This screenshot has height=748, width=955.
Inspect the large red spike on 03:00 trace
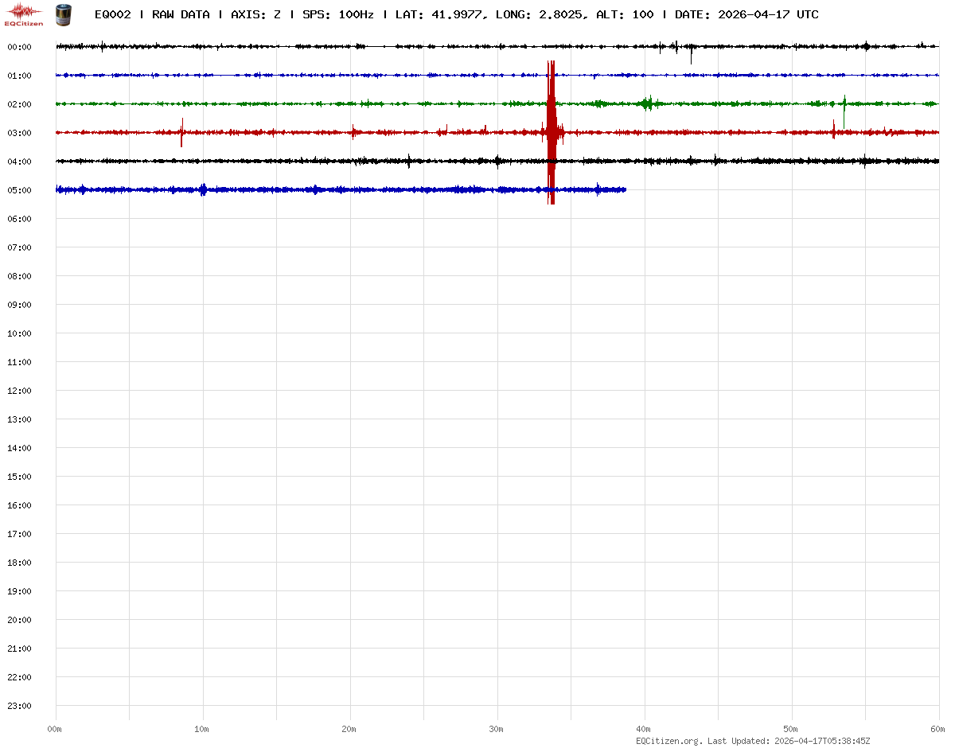pyautogui.click(x=551, y=132)
